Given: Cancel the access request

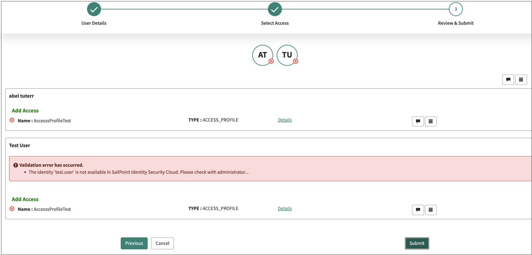Looking at the screenshot, I should [x=162, y=243].
